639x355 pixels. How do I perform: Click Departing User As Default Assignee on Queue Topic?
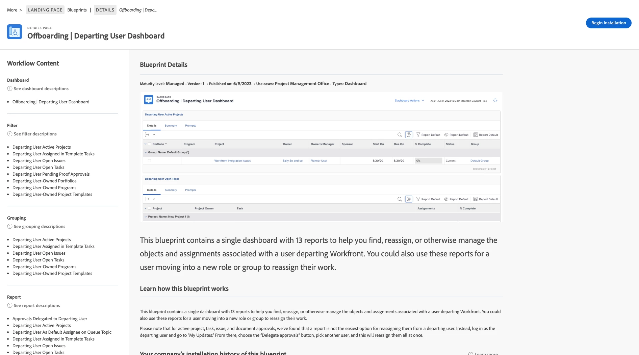click(62, 332)
